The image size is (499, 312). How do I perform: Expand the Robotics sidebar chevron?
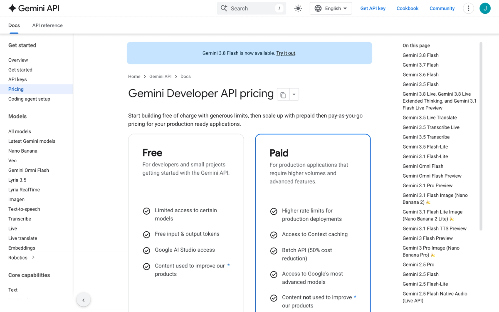(33, 258)
